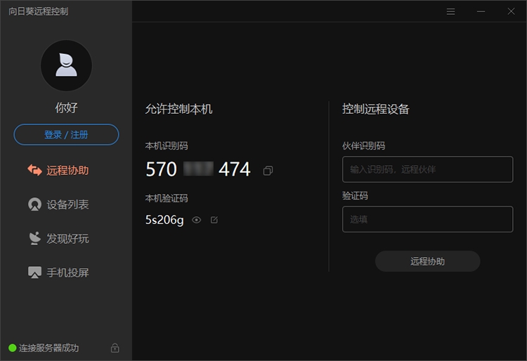Image resolution: width=527 pixels, height=361 pixels.
Task: Copy the local identification code
Action: [268, 171]
